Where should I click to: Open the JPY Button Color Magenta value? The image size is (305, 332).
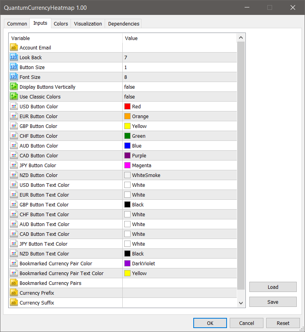[141, 165]
